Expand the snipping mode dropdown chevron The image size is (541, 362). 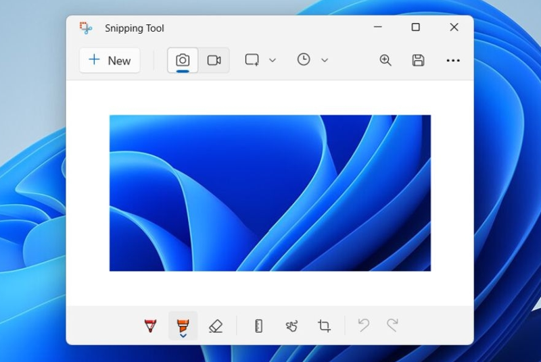tap(273, 60)
